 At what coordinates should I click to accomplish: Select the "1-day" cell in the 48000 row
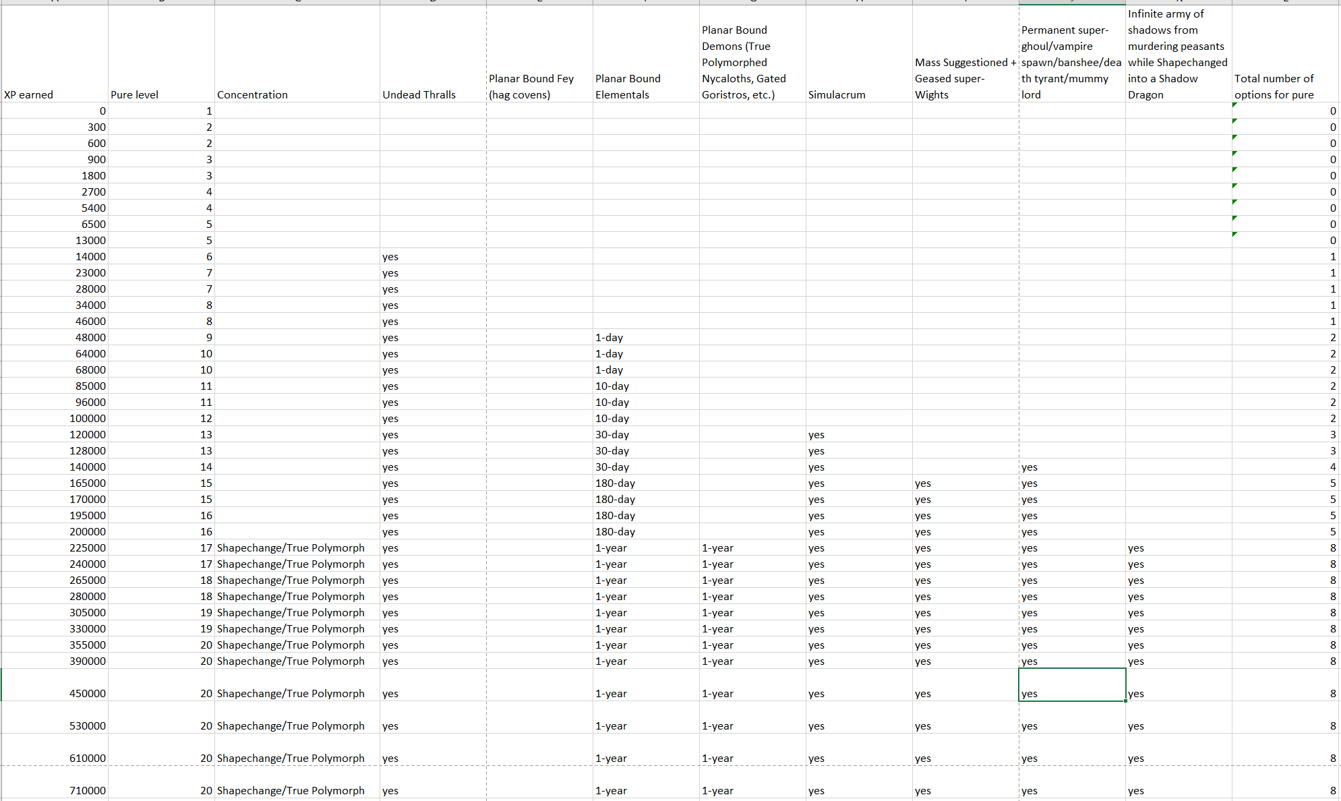pos(646,337)
